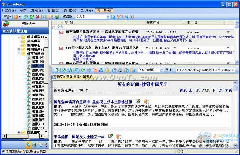This screenshot has height=155, width=240.
Task: Click the blue monitor toolbar icon
Action: click(x=126, y=17)
